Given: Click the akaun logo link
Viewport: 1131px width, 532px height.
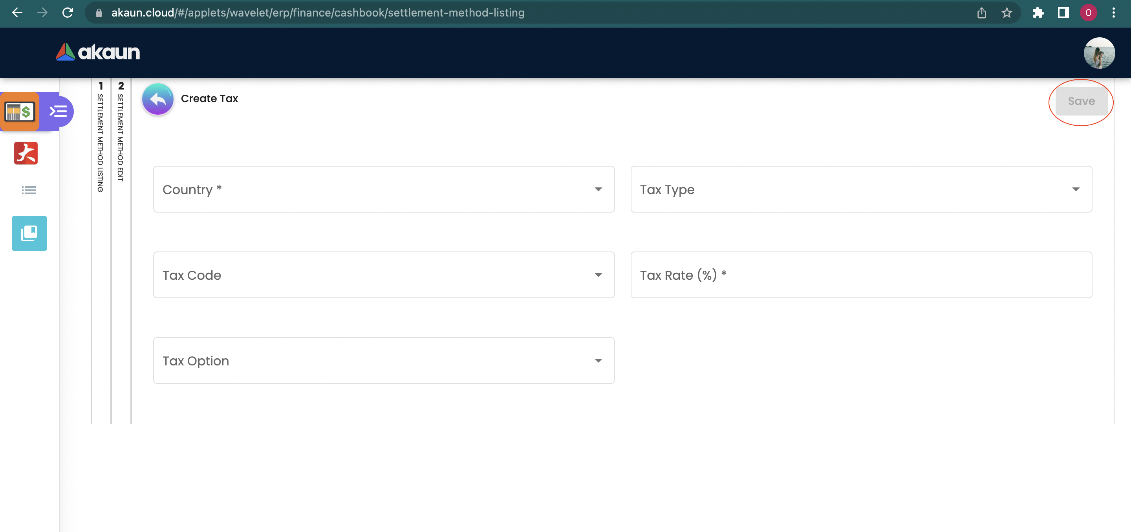Looking at the screenshot, I should pyautogui.click(x=98, y=52).
